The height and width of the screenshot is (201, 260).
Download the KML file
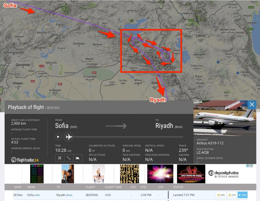click(221, 195)
